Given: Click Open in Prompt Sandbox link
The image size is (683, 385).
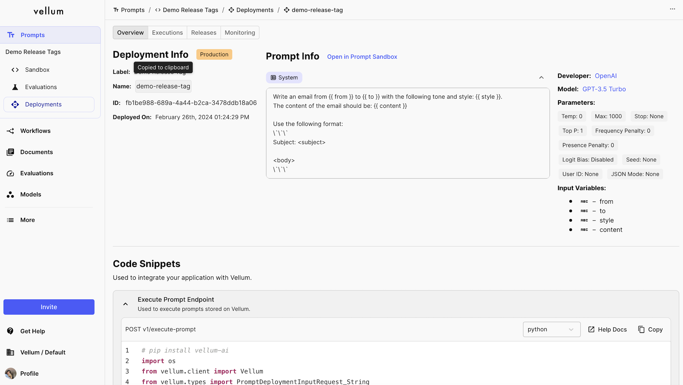Looking at the screenshot, I should tap(362, 57).
